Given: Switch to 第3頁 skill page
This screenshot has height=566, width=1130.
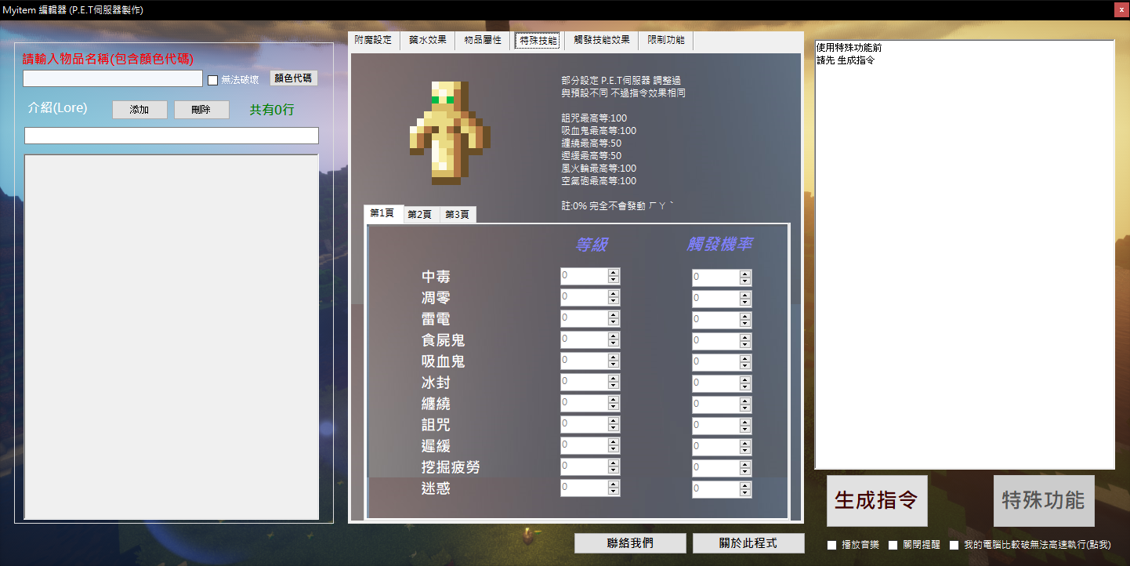Looking at the screenshot, I should (x=458, y=215).
